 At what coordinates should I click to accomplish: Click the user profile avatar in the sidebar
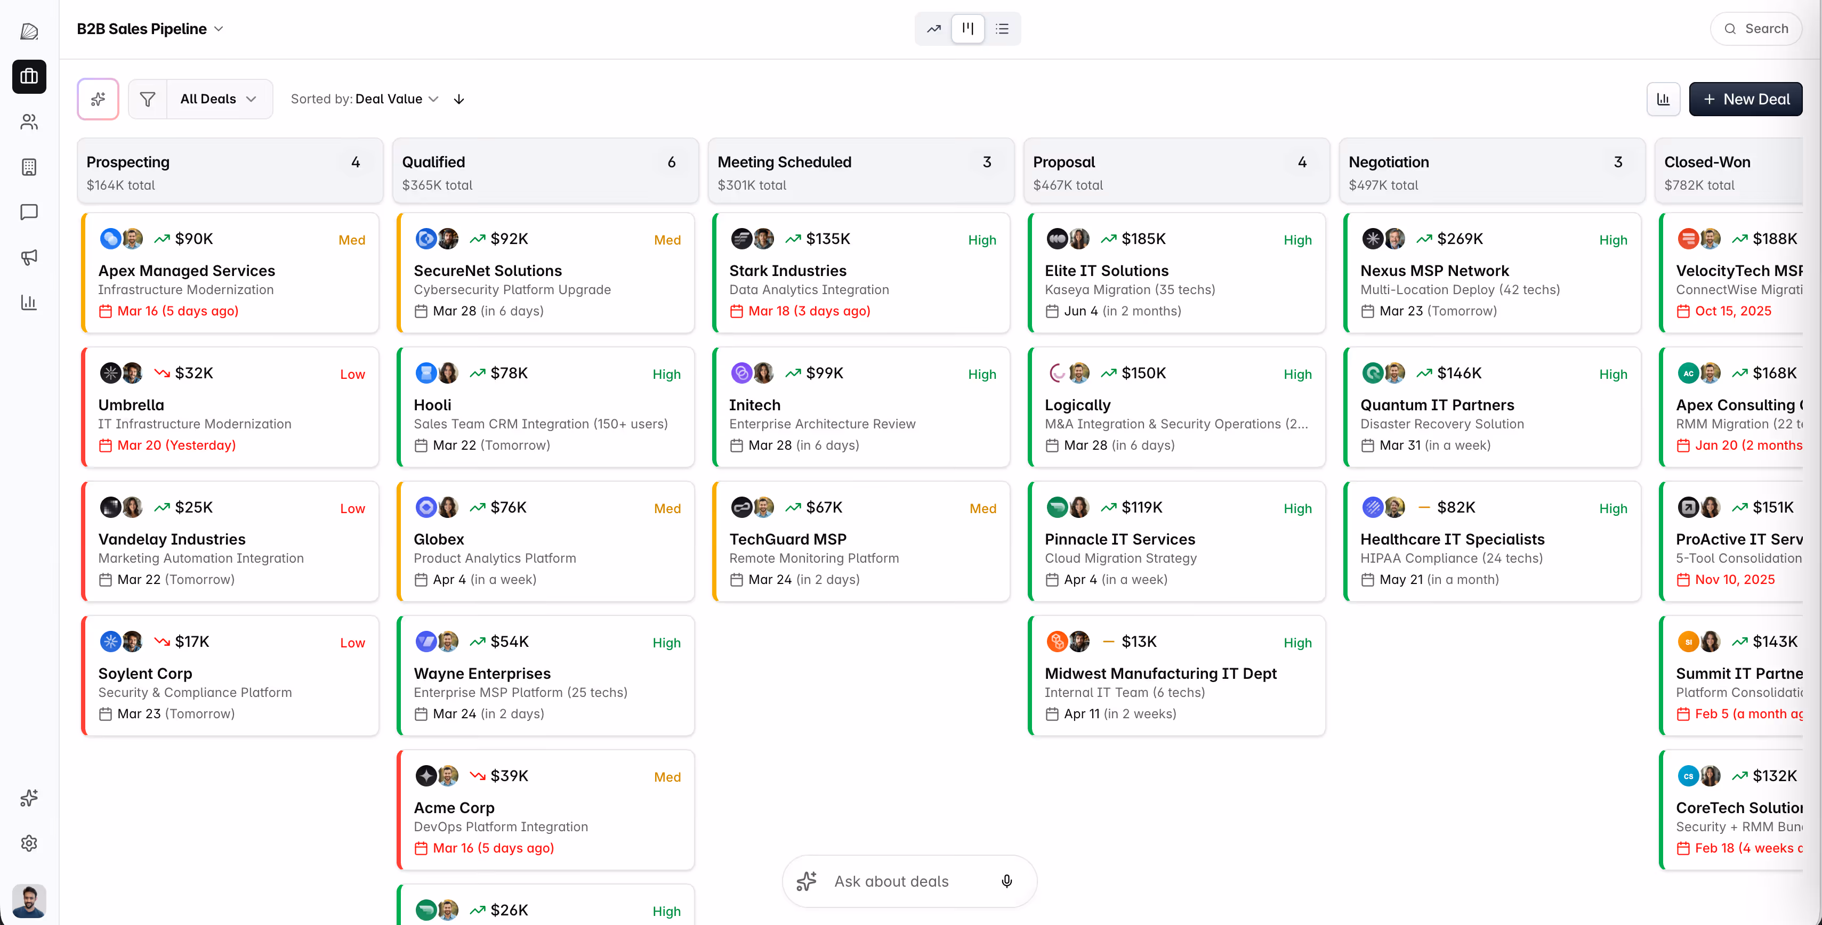click(x=29, y=901)
